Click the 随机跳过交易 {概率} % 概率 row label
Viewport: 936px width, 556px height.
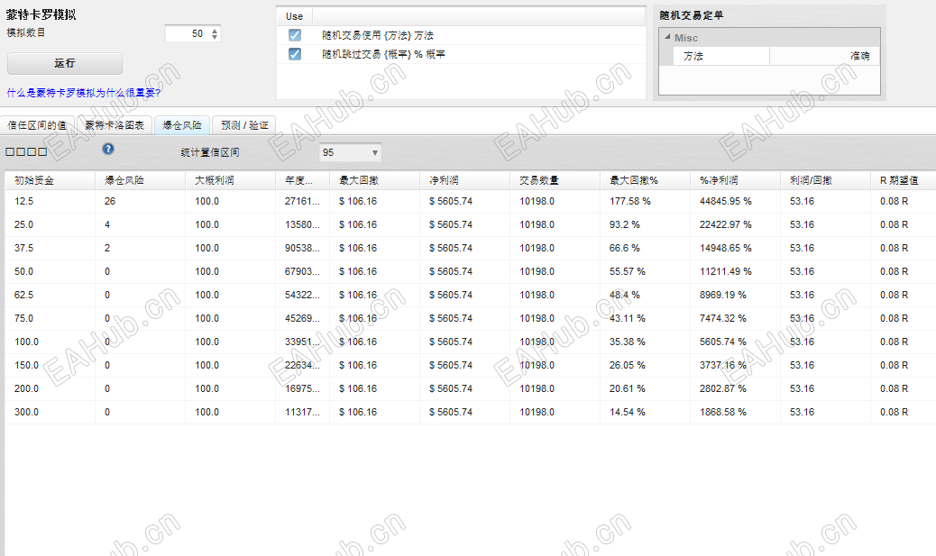(x=384, y=54)
